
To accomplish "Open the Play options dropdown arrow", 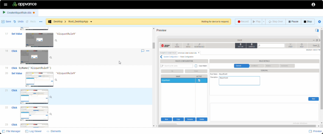I will [263, 22].
